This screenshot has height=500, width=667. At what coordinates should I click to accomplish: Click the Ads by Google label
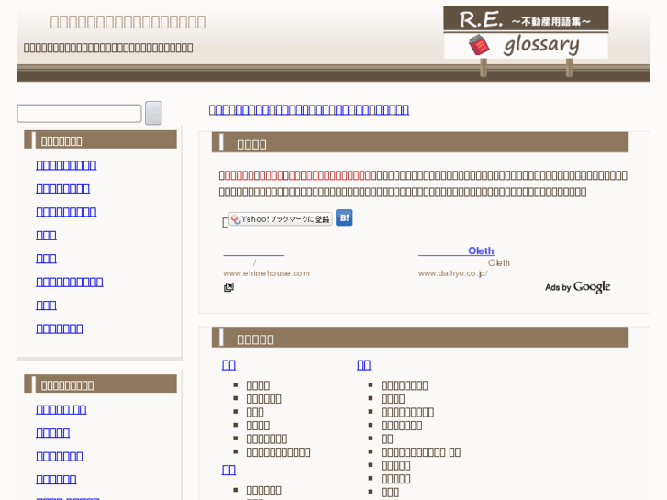click(x=578, y=287)
